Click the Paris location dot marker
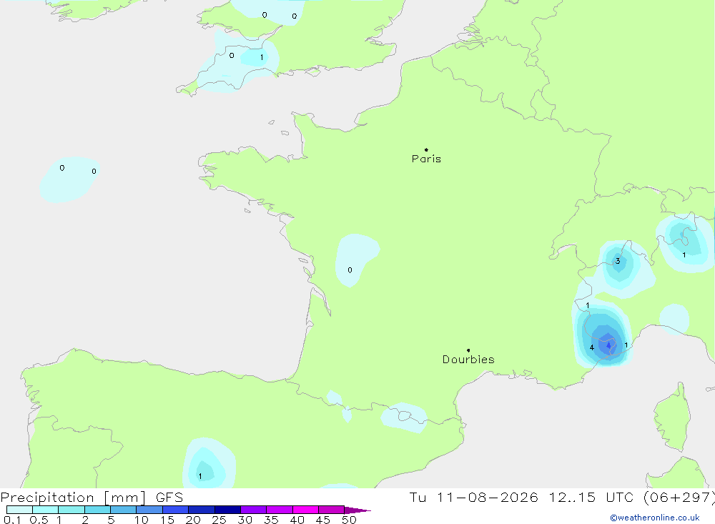 click(426, 149)
